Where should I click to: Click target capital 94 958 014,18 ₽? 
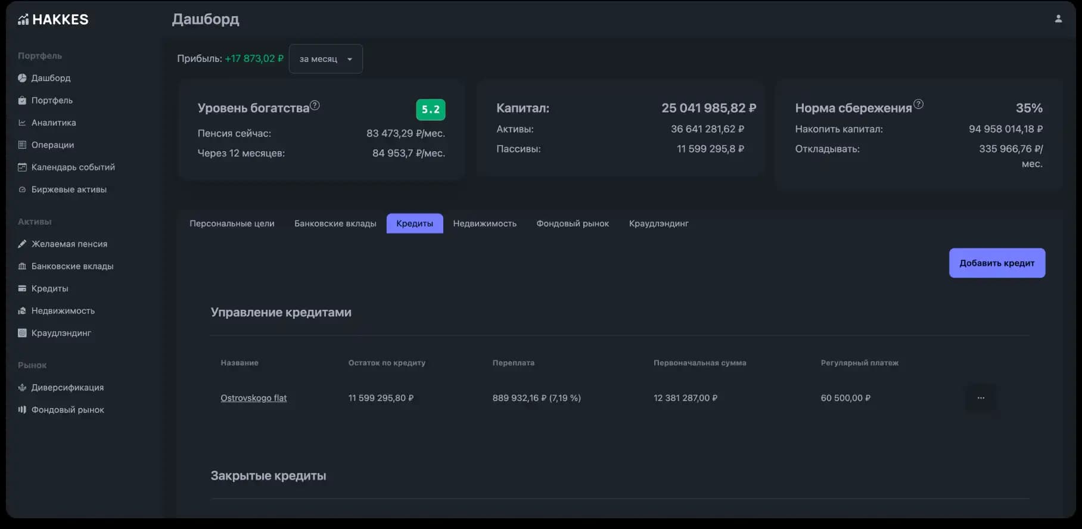coord(1006,129)
